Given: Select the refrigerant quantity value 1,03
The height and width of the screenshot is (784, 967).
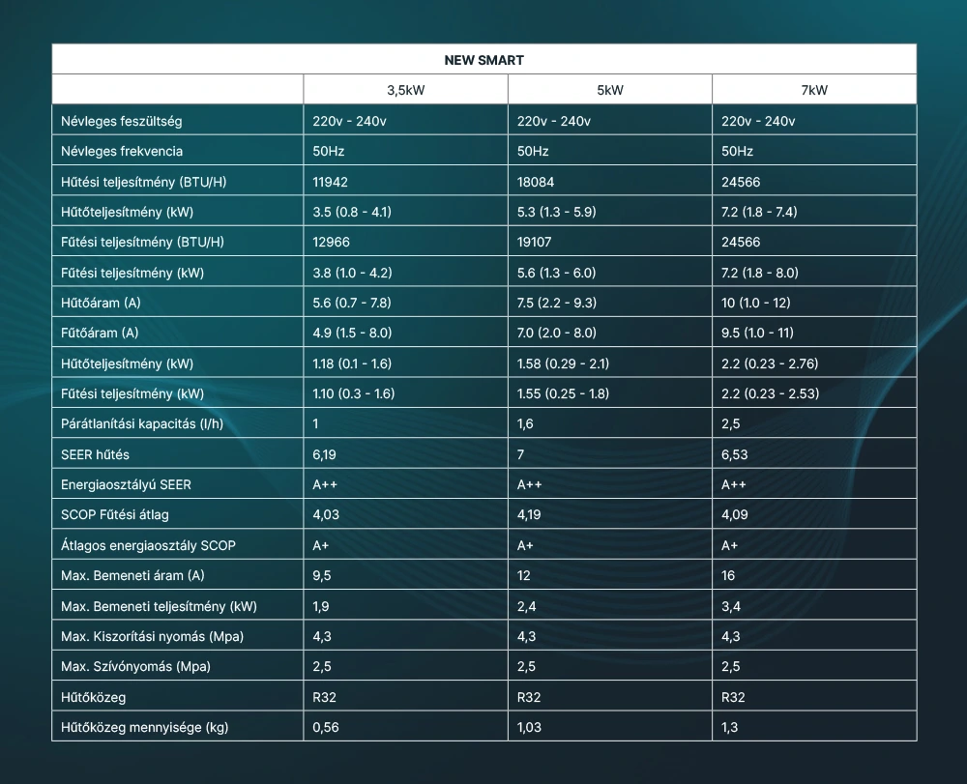Looking at the screenshot, I should [531, 727].
